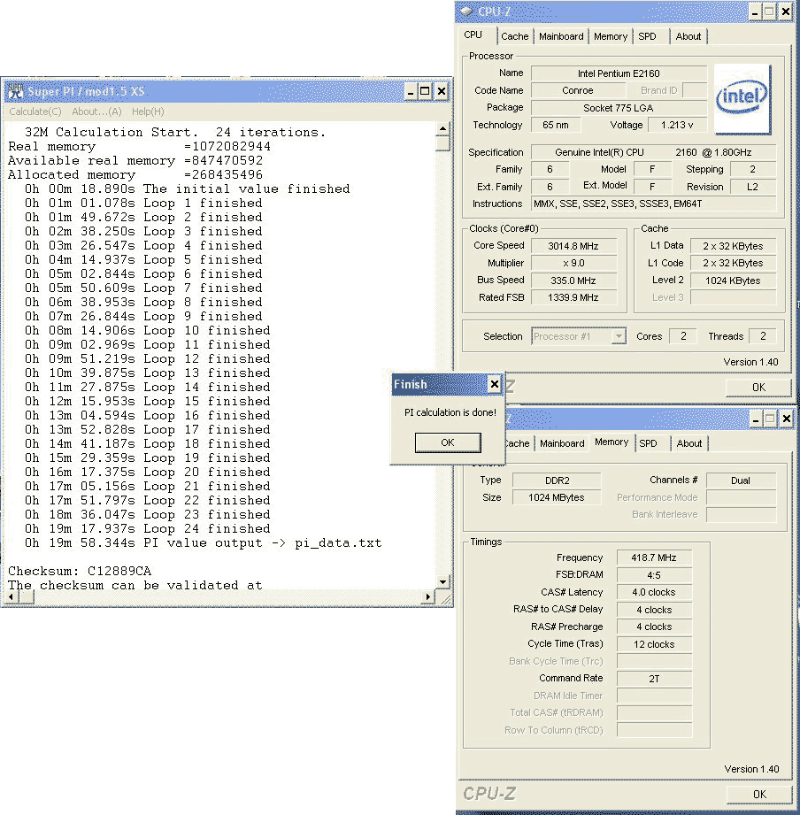Click the Intel logo in CPU-Z
This screenshot has height=815, width=800.
(x=742, y=99)
